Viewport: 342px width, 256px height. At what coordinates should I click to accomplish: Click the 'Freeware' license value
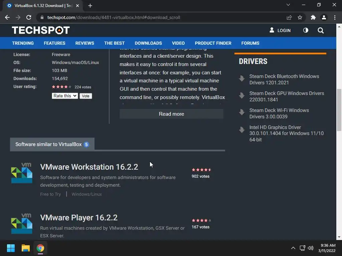click(x=61, y=54)
